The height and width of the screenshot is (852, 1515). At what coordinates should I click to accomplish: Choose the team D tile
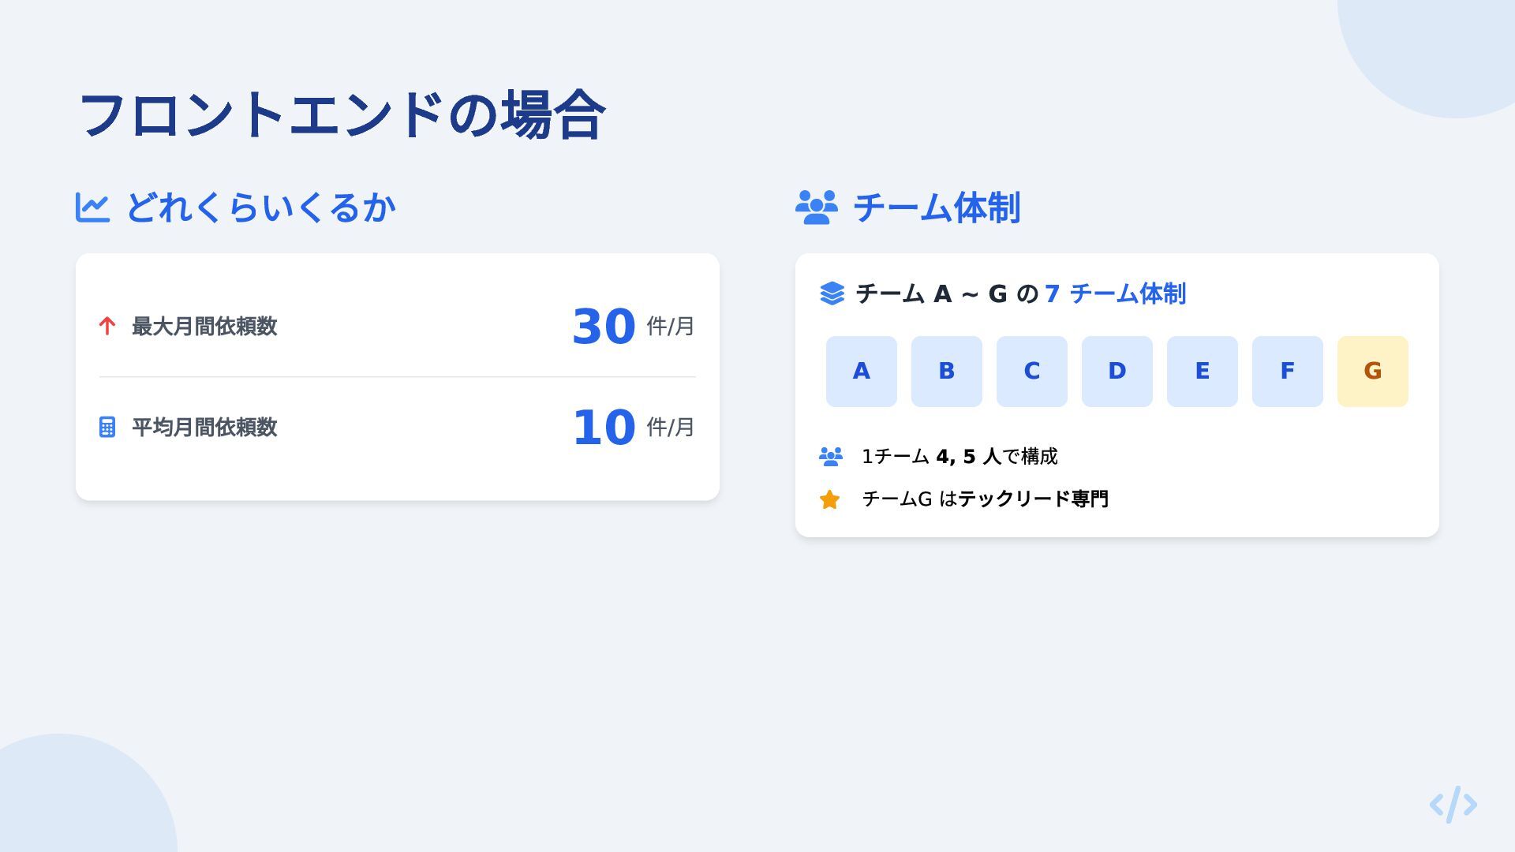tap(1117, 372)
